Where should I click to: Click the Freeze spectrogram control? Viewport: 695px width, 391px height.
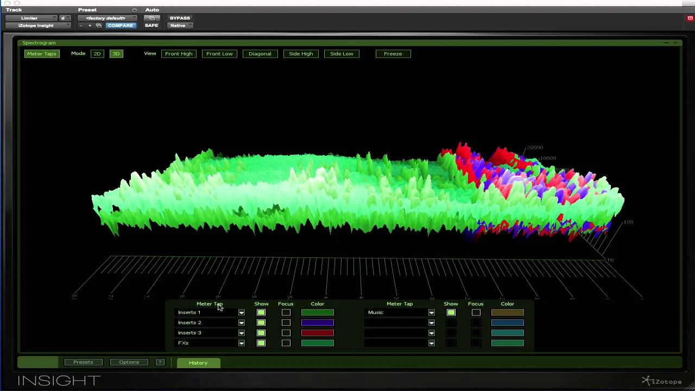[393, 53]
